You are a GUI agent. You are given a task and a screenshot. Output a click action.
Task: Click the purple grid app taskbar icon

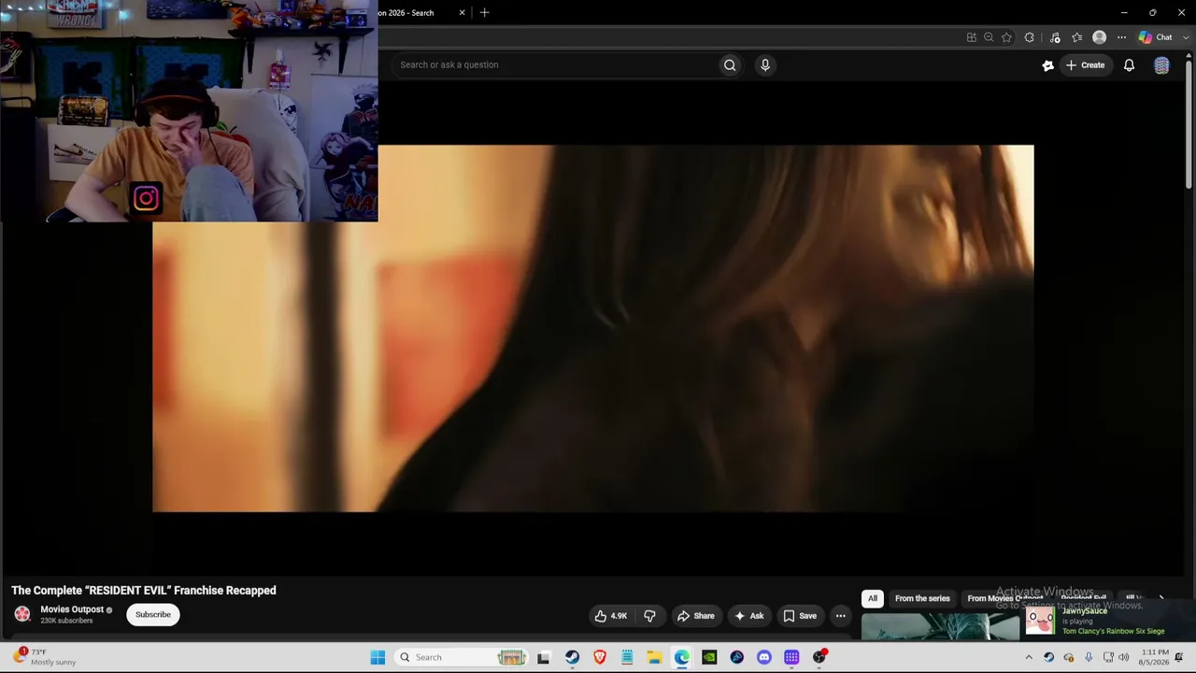[x=791, y=657]
